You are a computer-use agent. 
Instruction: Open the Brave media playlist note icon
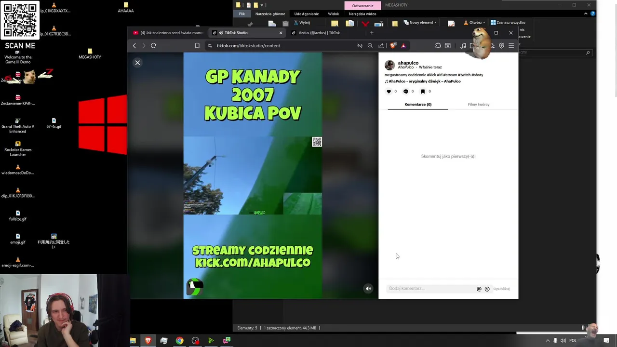click(x=463, y=46)
